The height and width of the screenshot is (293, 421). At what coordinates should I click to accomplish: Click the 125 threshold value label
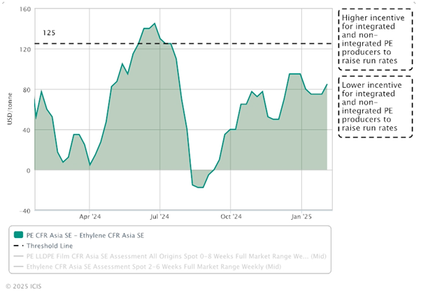[x=49, y=33]
